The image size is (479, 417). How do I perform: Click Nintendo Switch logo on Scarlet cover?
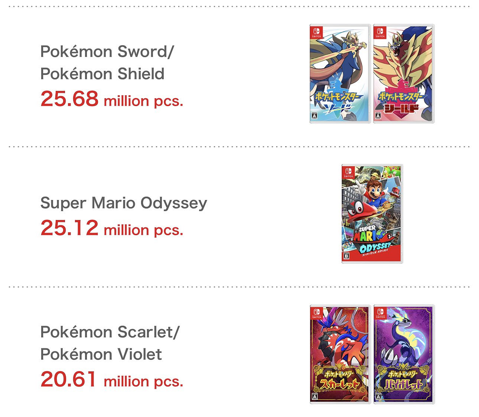tap(317, 313)
